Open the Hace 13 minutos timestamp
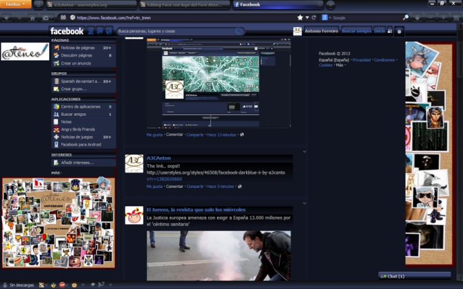 pyautogui.click(x=222, y=135)
